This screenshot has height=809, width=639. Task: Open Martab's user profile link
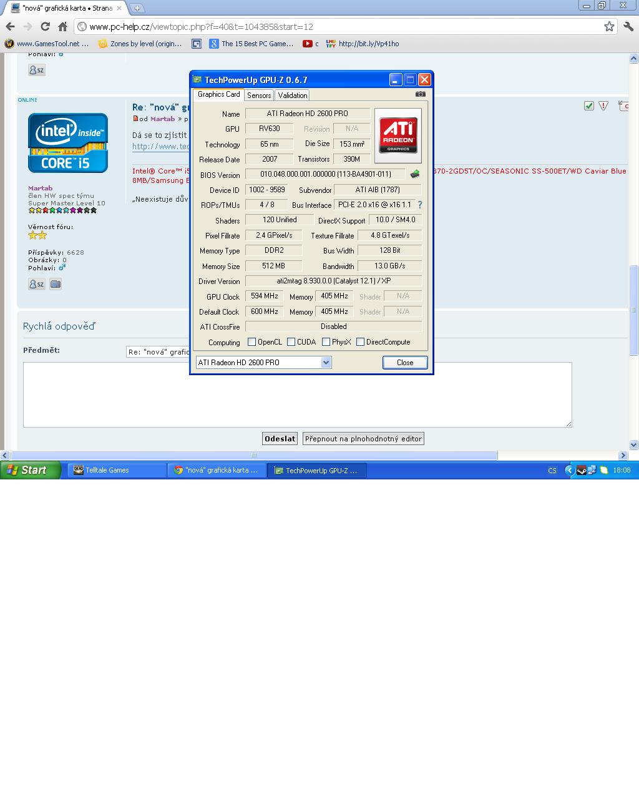[x=40, y=188]
